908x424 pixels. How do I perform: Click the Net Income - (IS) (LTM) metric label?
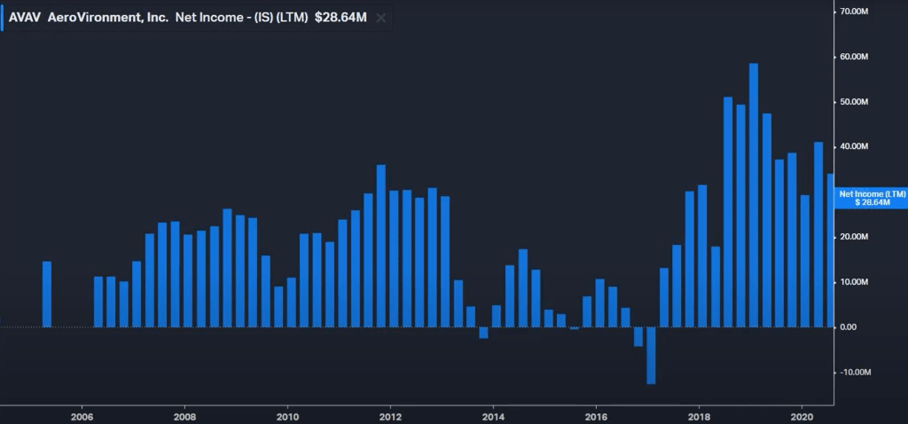pyautogui.click(x=242, y=18)
